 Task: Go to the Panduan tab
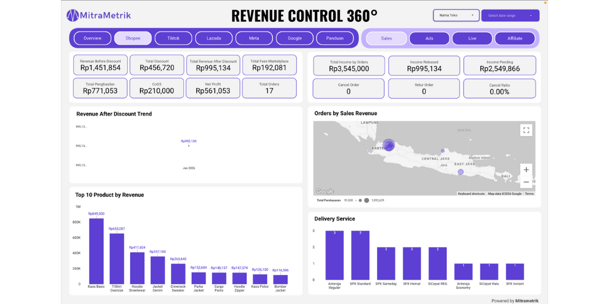point(335,38)
